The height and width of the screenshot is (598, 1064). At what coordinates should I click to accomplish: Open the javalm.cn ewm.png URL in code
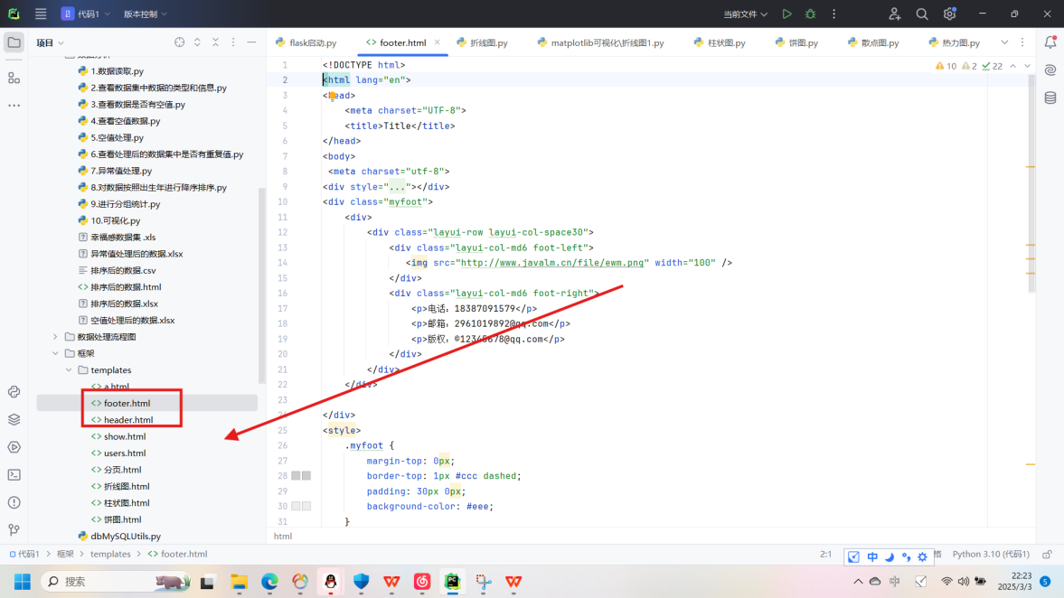tap(552, 263)
